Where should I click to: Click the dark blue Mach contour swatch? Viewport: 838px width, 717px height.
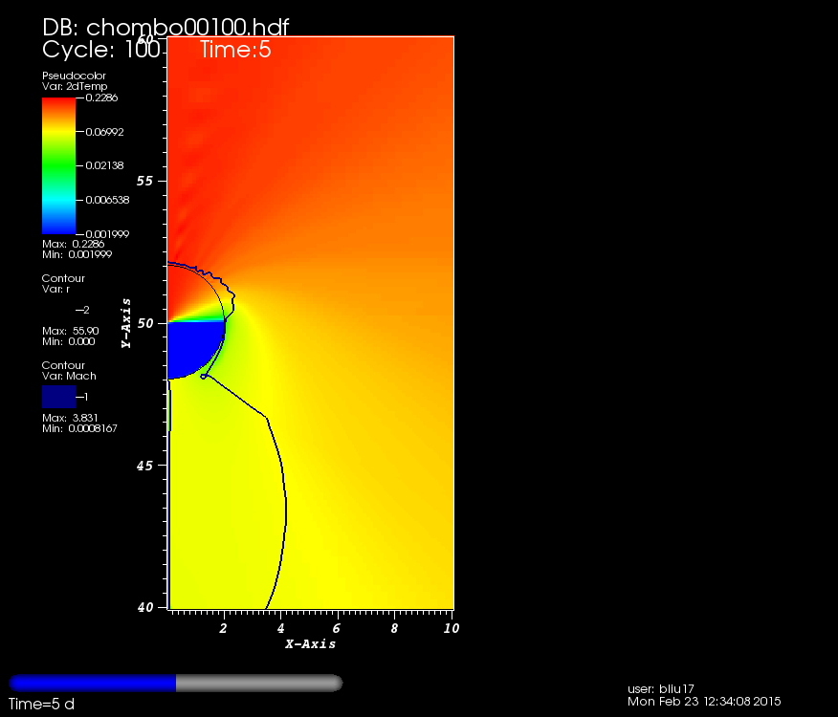coord(58,397)
